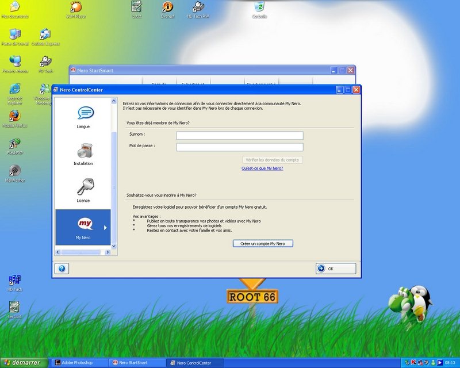Close the Nero StartSmart window
This screenshot has height=368, width=460.
[350, 70]
